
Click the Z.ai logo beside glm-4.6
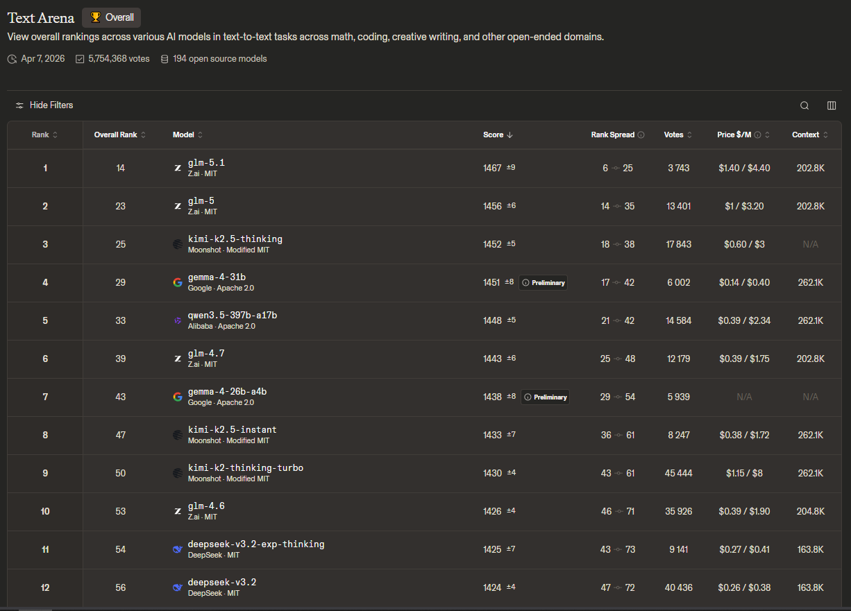178,511
